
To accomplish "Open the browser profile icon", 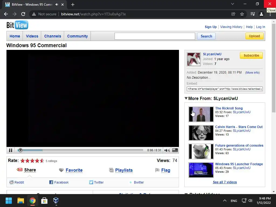I will tap(261, 14).
